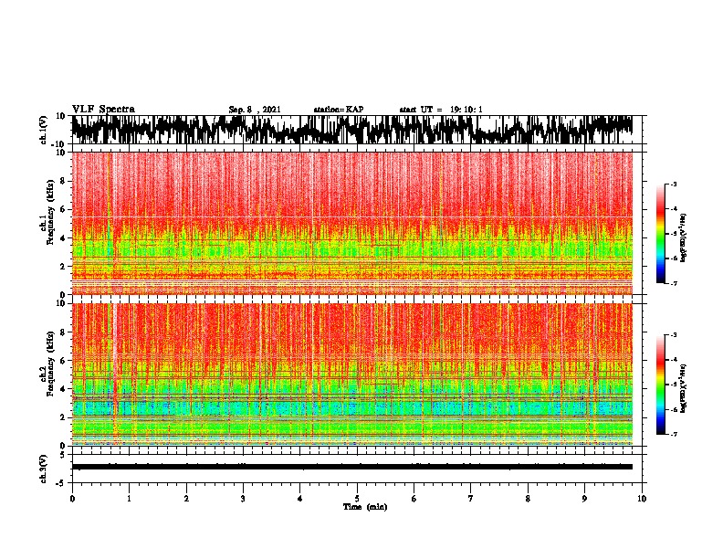Click the "8" kHz tick on ch.1 frequency axis
The height and width of the screenshot is (559, 723).
tap(63, 181)
